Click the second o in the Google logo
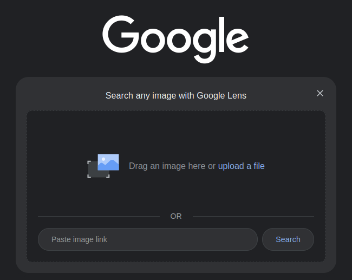The height and width of the screenshot is (280, 352). coord(180,40)
